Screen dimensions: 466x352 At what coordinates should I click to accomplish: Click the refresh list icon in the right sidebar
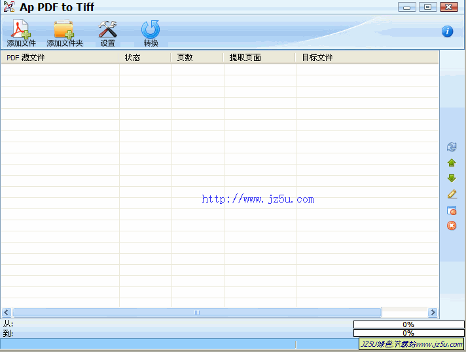[452, 147]
